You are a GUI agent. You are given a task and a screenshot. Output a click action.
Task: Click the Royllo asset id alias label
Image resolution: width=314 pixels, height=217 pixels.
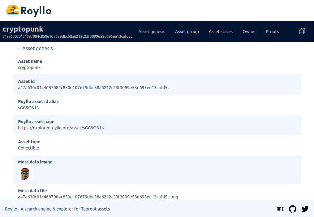(38, 102)
